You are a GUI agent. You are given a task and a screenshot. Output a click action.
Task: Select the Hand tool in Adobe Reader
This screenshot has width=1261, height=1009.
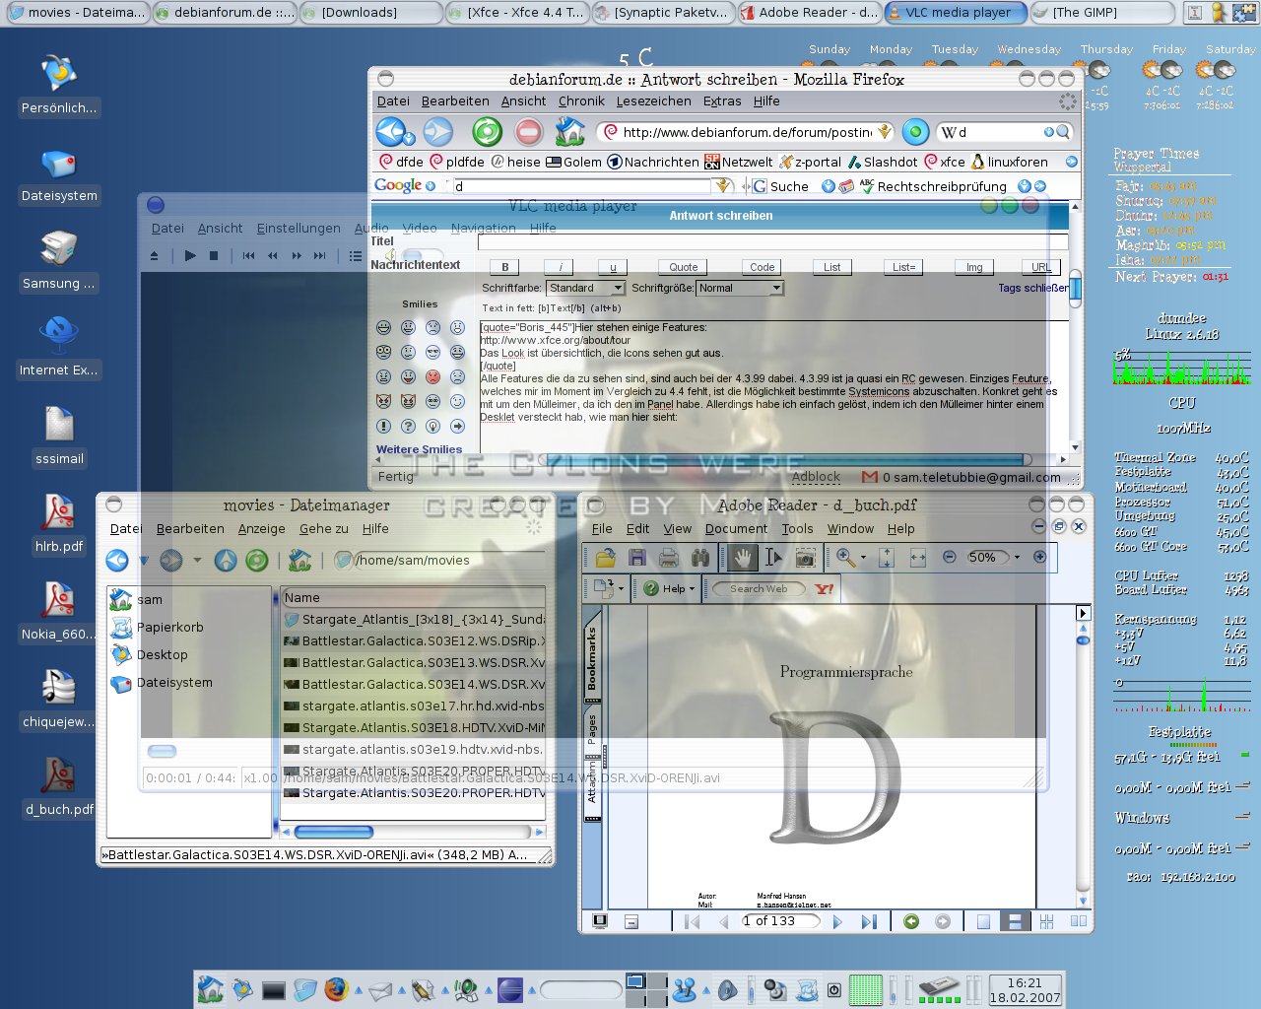point(742,558)
